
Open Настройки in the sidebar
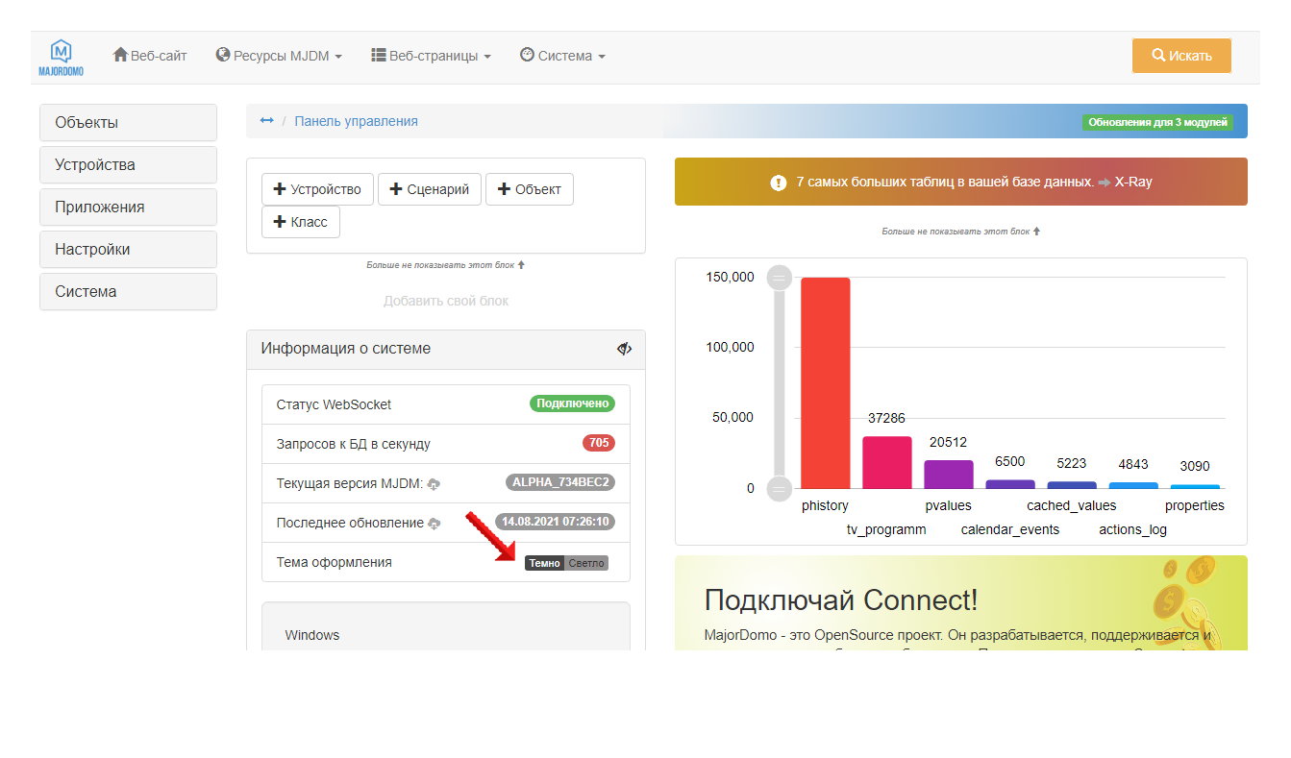tap(128, 249)
